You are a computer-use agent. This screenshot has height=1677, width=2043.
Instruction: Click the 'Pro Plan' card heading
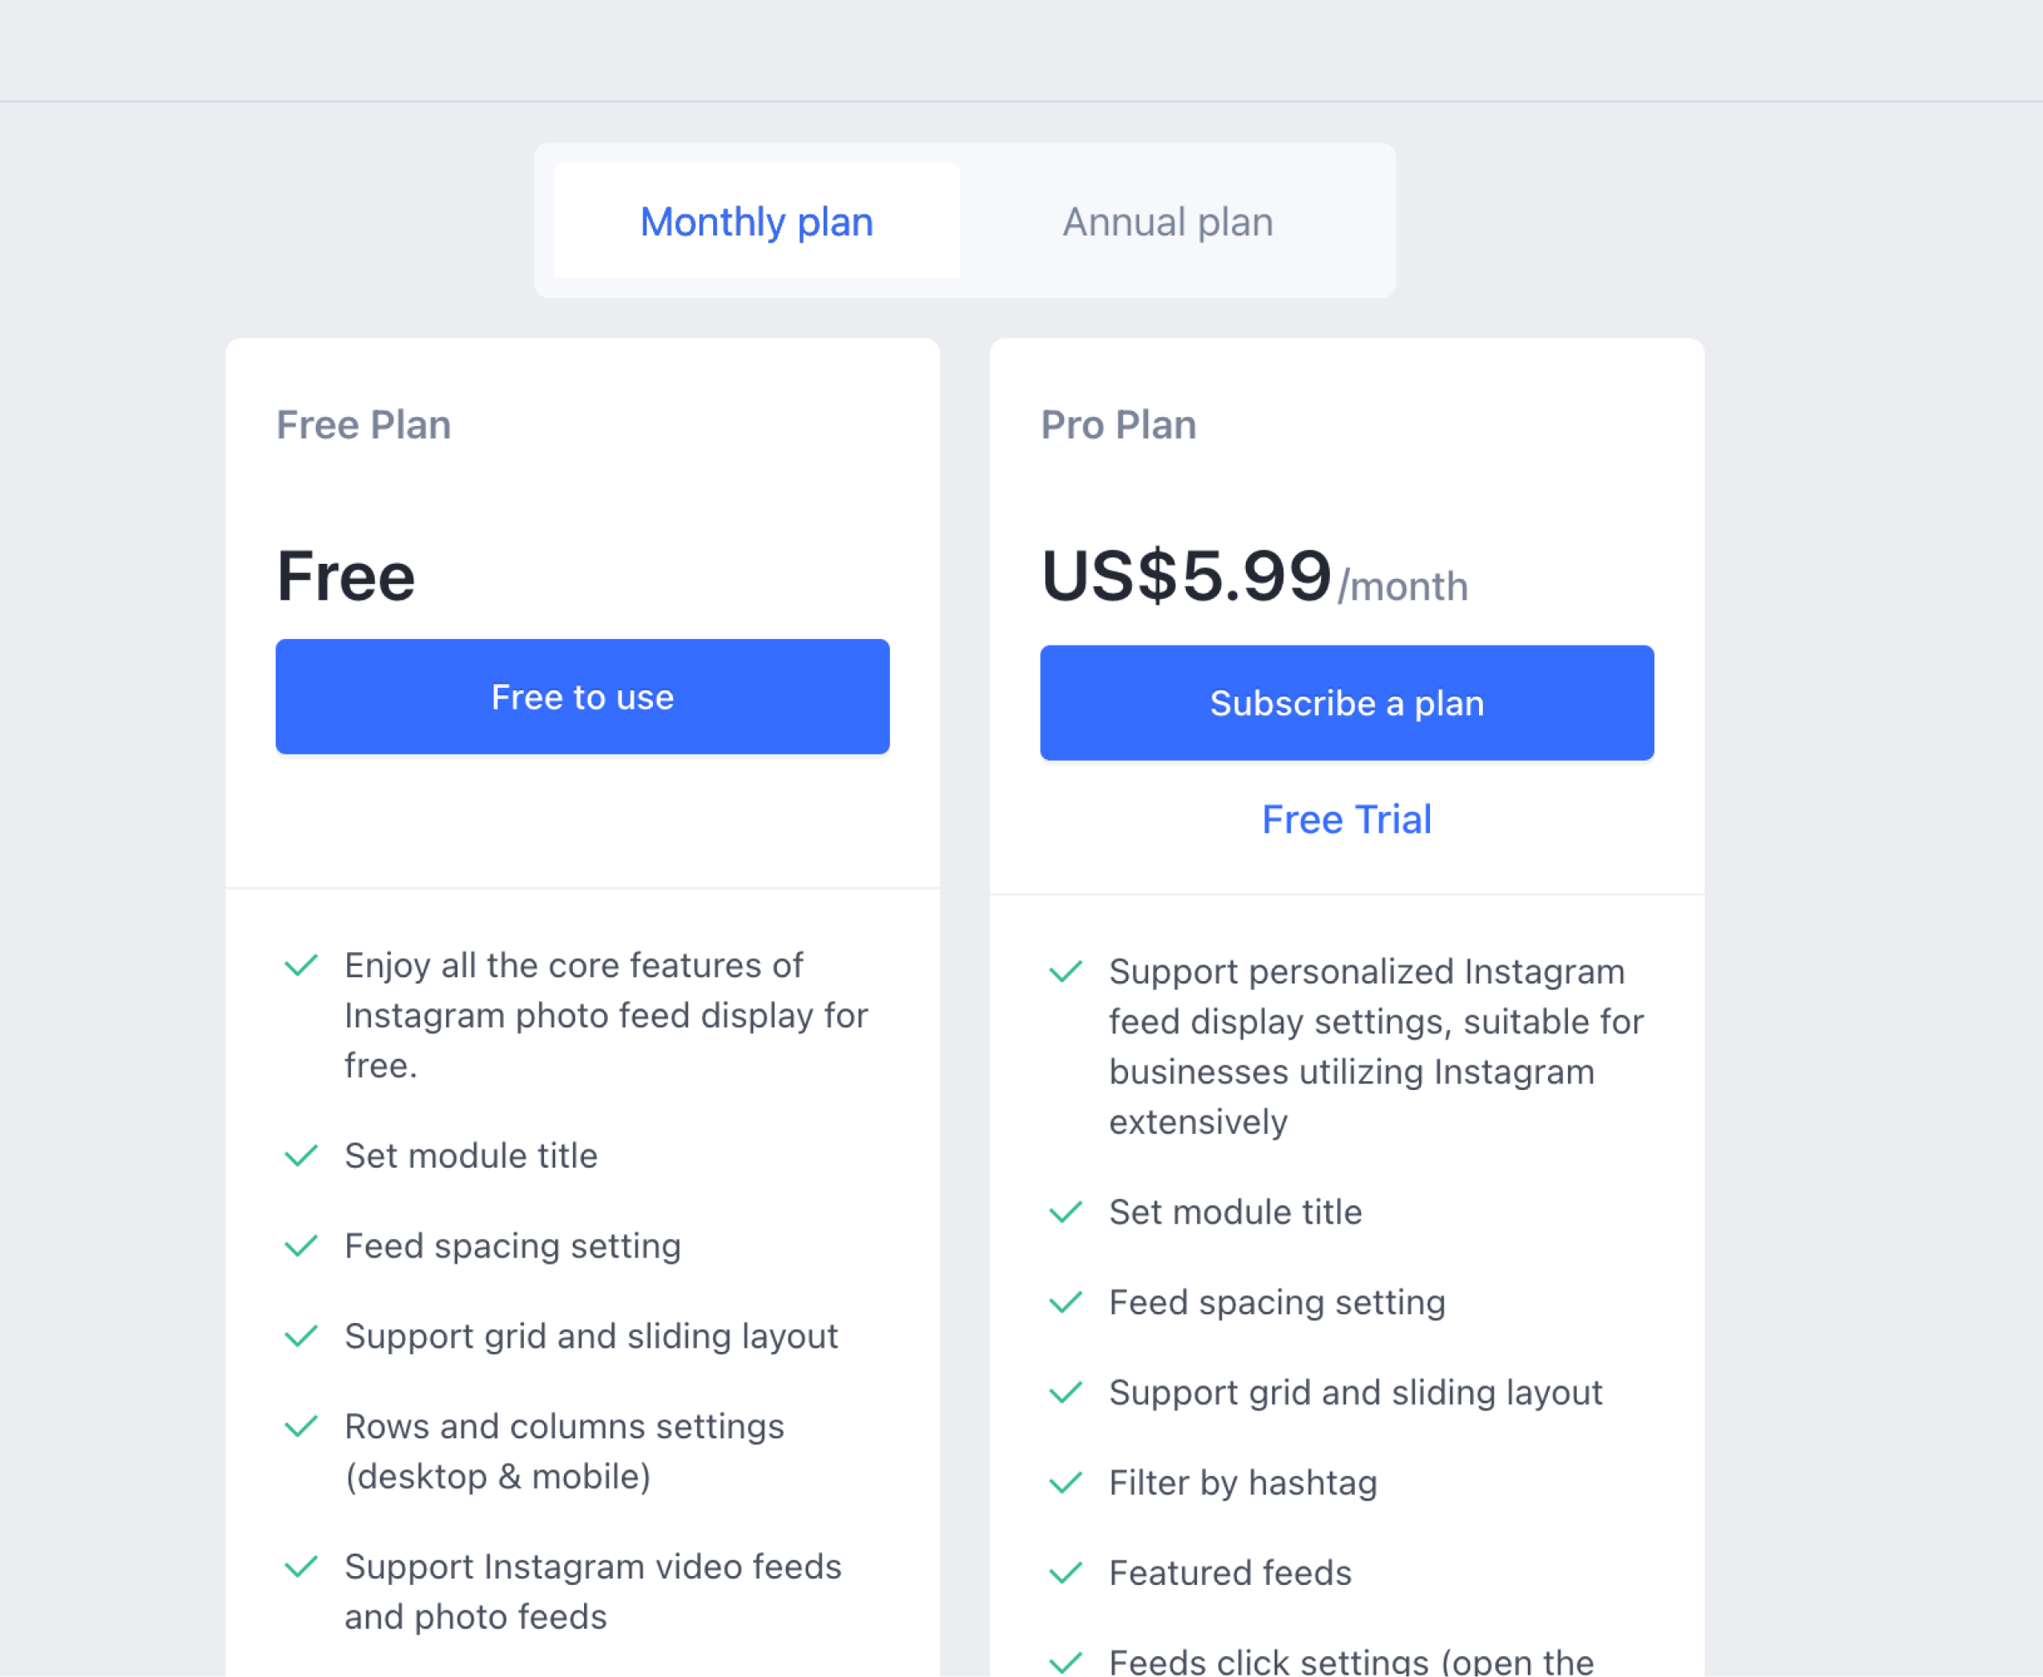(x=1118, y=425)
